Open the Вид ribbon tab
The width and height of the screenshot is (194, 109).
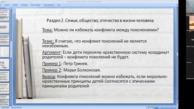(x=59, y=5)
